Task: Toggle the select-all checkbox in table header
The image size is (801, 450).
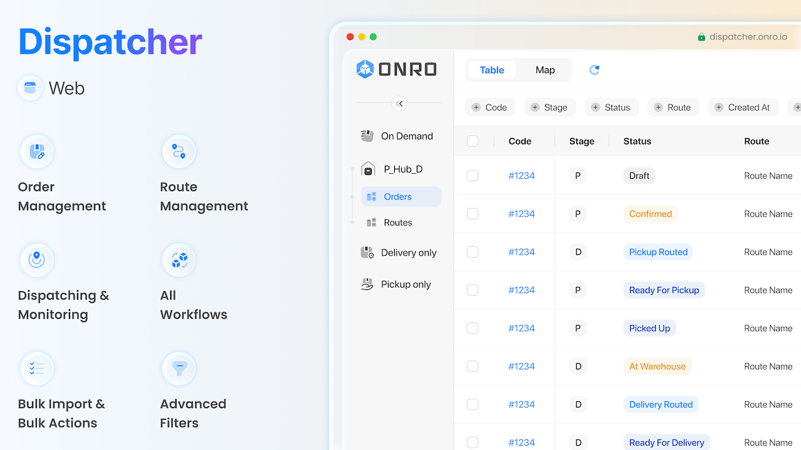Action: (472, 141)
